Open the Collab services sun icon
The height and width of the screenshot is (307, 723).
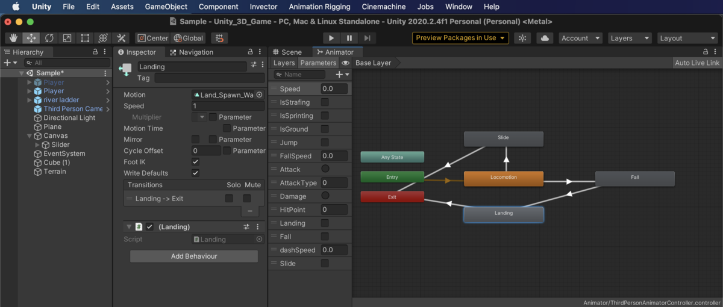point(522,38)
